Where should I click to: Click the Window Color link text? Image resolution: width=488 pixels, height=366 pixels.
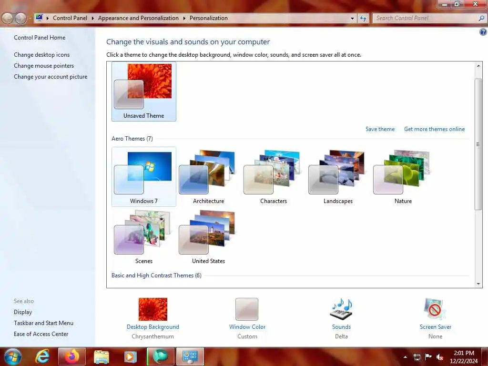tap(247, 327)
